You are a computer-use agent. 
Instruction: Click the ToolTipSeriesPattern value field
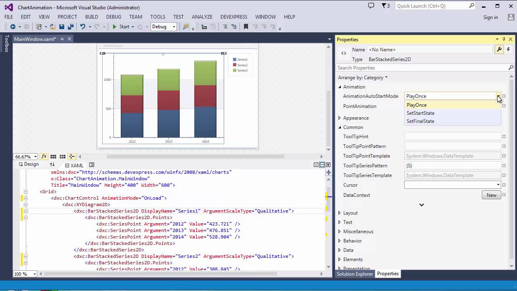click(452, 166)
